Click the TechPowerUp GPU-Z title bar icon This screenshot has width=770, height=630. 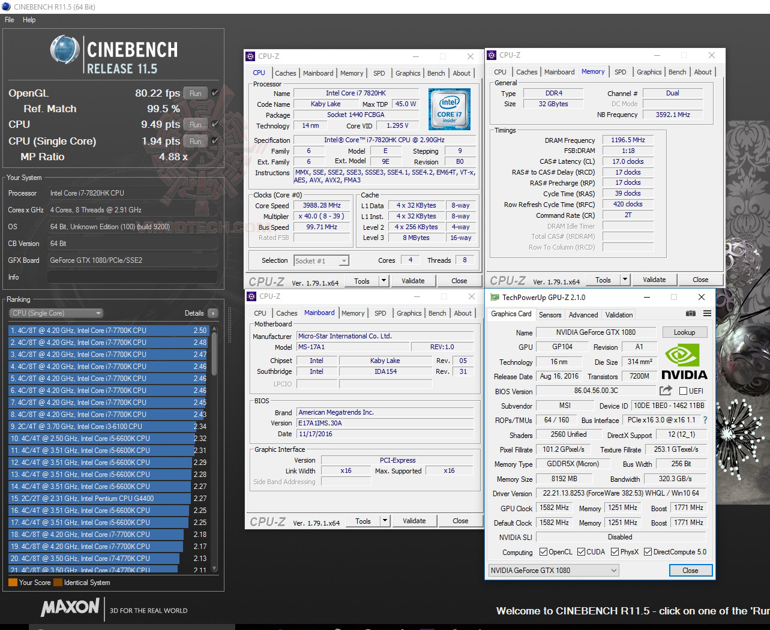coord(495,297)
